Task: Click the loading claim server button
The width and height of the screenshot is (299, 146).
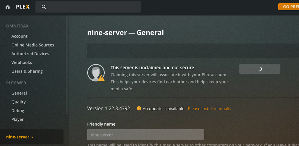Action: 259,69
